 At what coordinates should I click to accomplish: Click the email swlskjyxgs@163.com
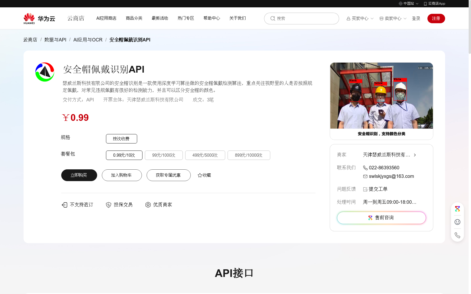(x=392, y=176)
